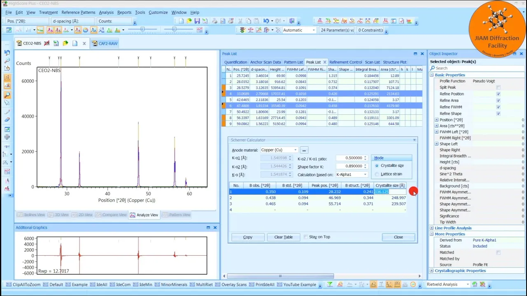Switch to the CAF2-RAW document tab

(105, 43)
